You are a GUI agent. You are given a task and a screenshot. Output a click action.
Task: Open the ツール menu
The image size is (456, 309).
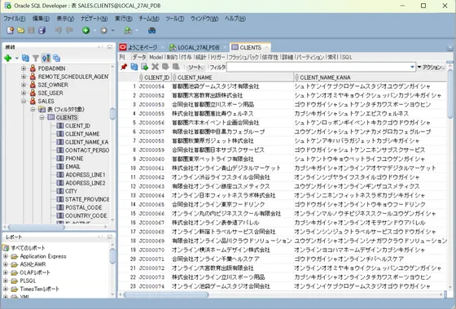[175, 19]
